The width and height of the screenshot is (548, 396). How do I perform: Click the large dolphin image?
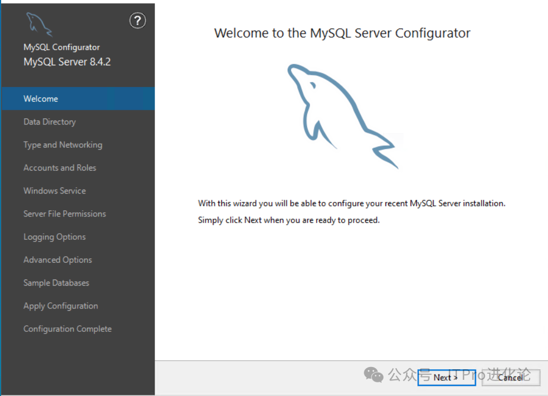pos(343,116)
